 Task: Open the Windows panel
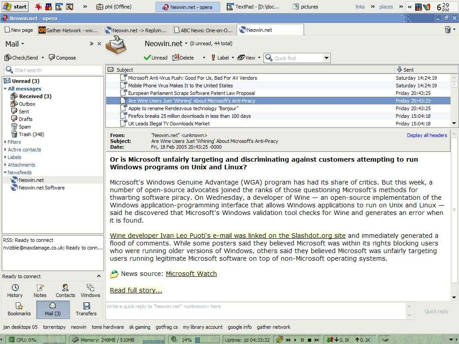pos(91,291)
